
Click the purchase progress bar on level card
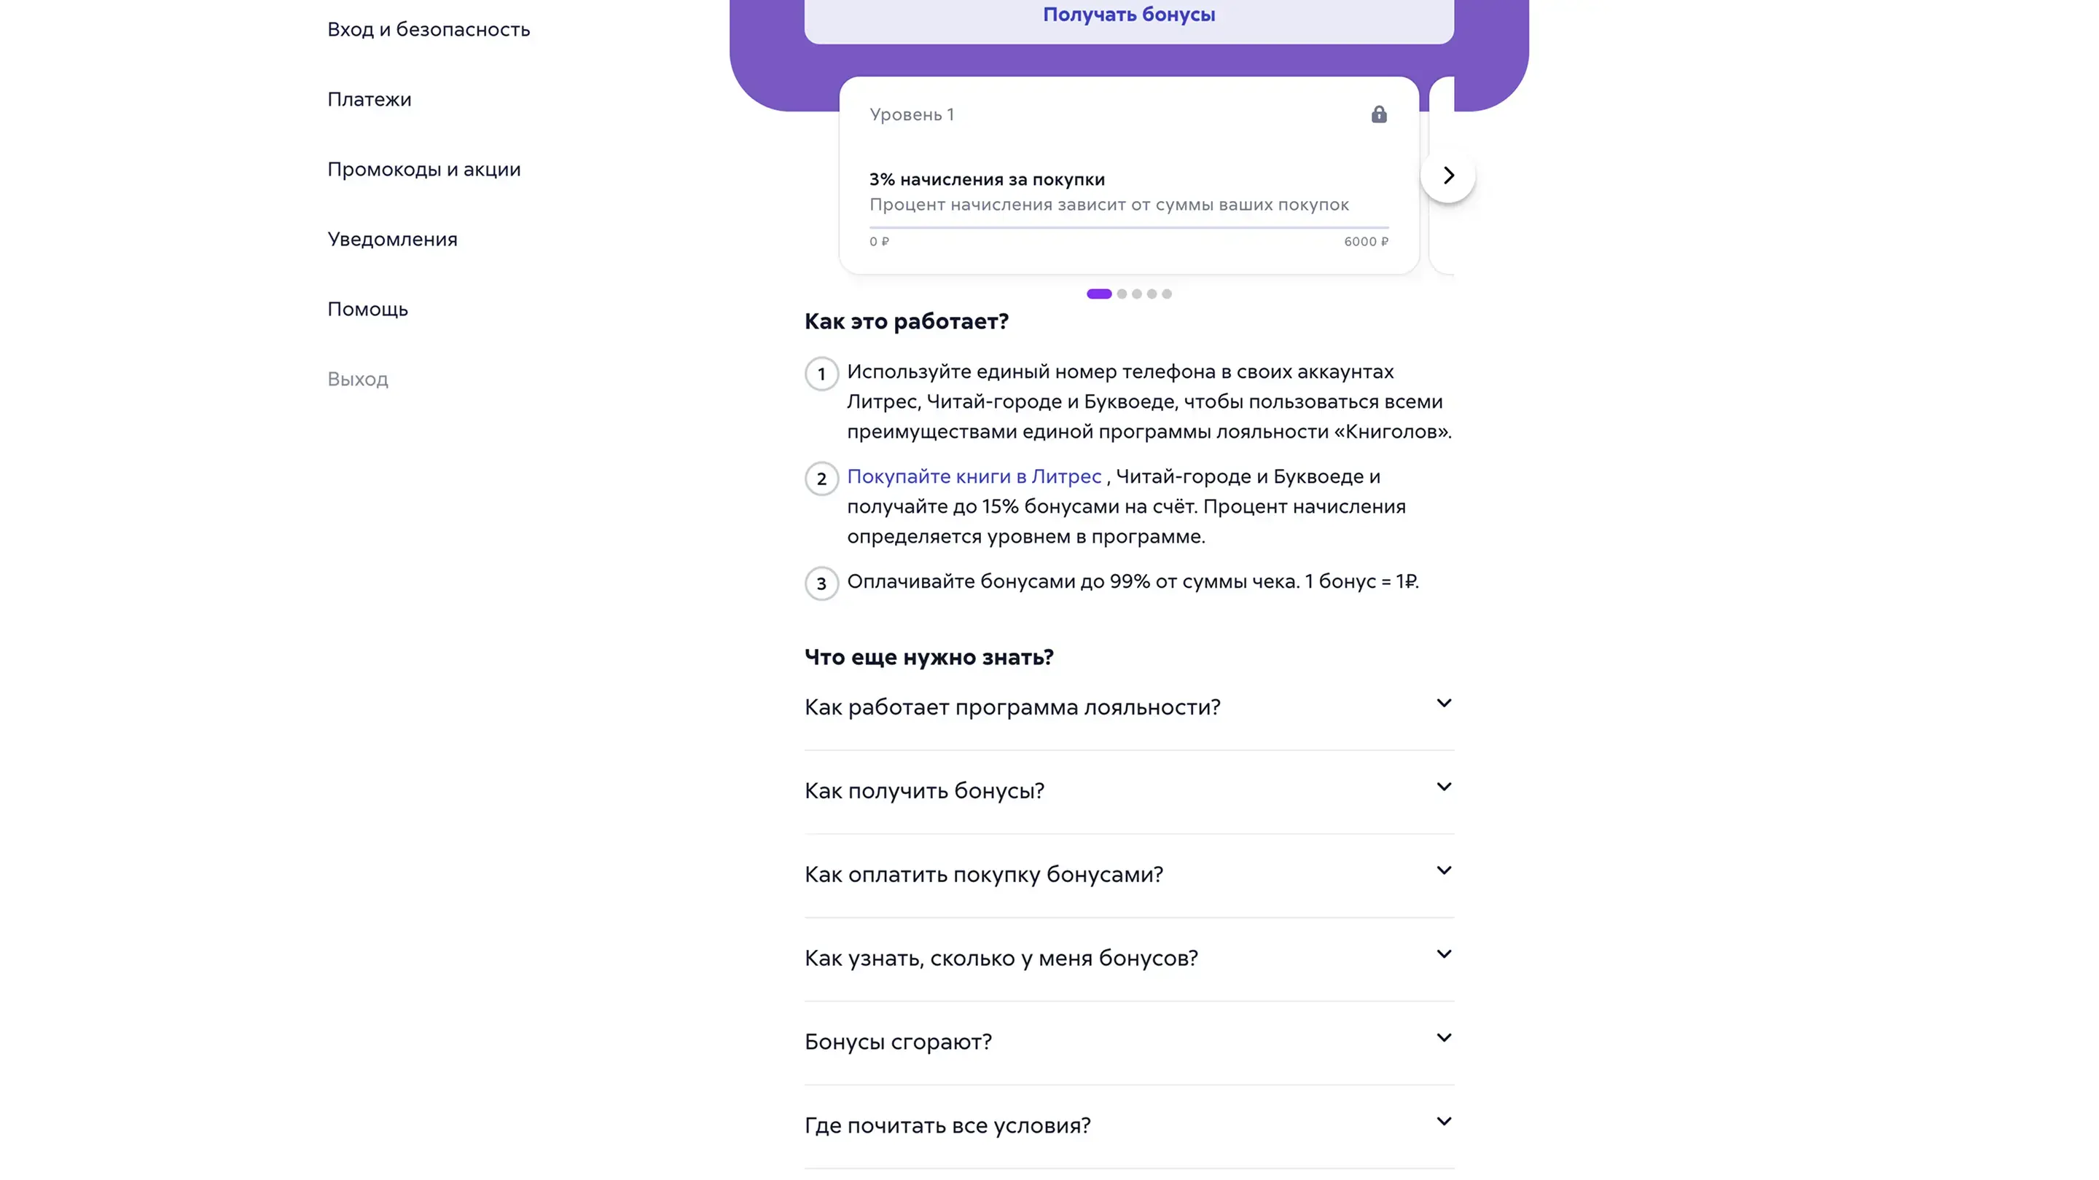(x=1128, y=227)
